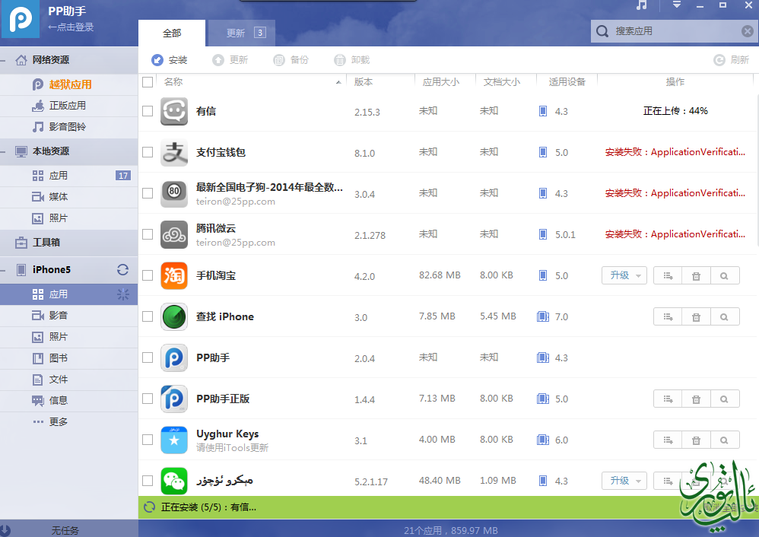Click the WeChat app icon
Image resolution: width=759 pixels, height=537 pixels.
(x=174, y=481)
